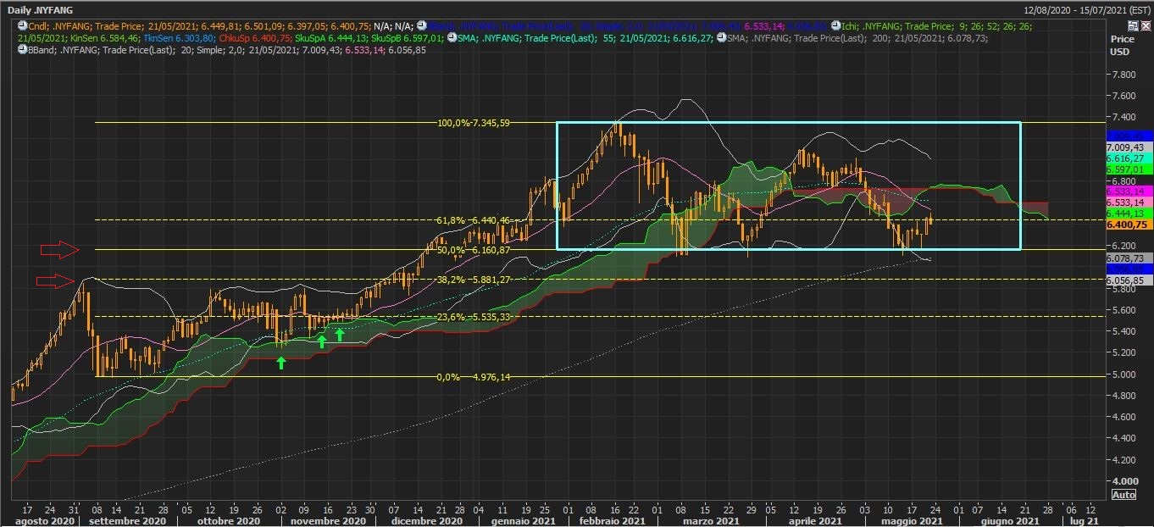Select the KinSen 6.584,46 legend value
Screen dimensions: 1154x527
(106, 39)
